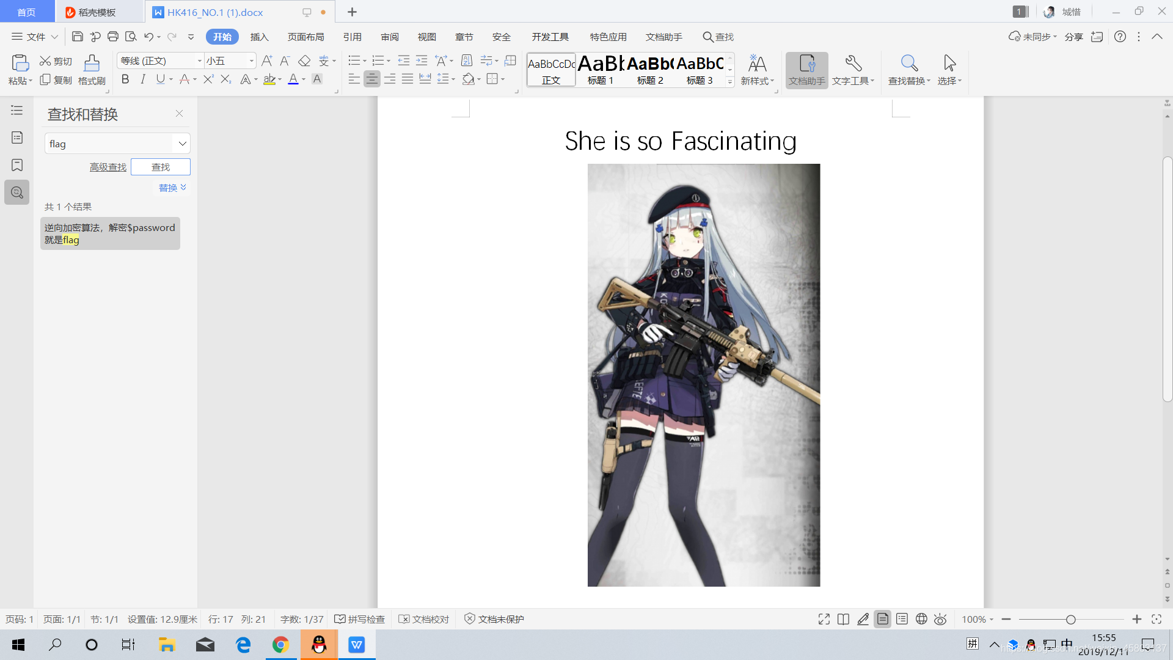Screen dimensions: 1173x660
Task: Click the Cut (剪切) scissors button
Action: point(56,61)
